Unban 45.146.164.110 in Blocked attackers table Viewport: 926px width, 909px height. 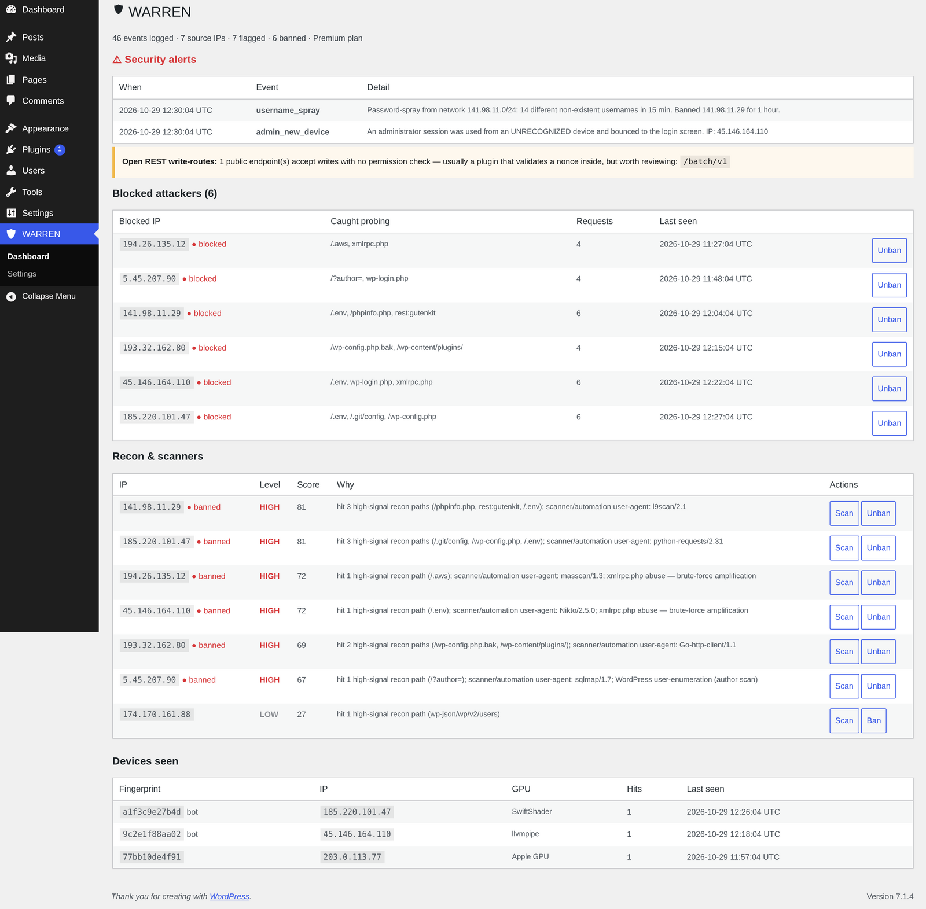(x=889, y=389)
